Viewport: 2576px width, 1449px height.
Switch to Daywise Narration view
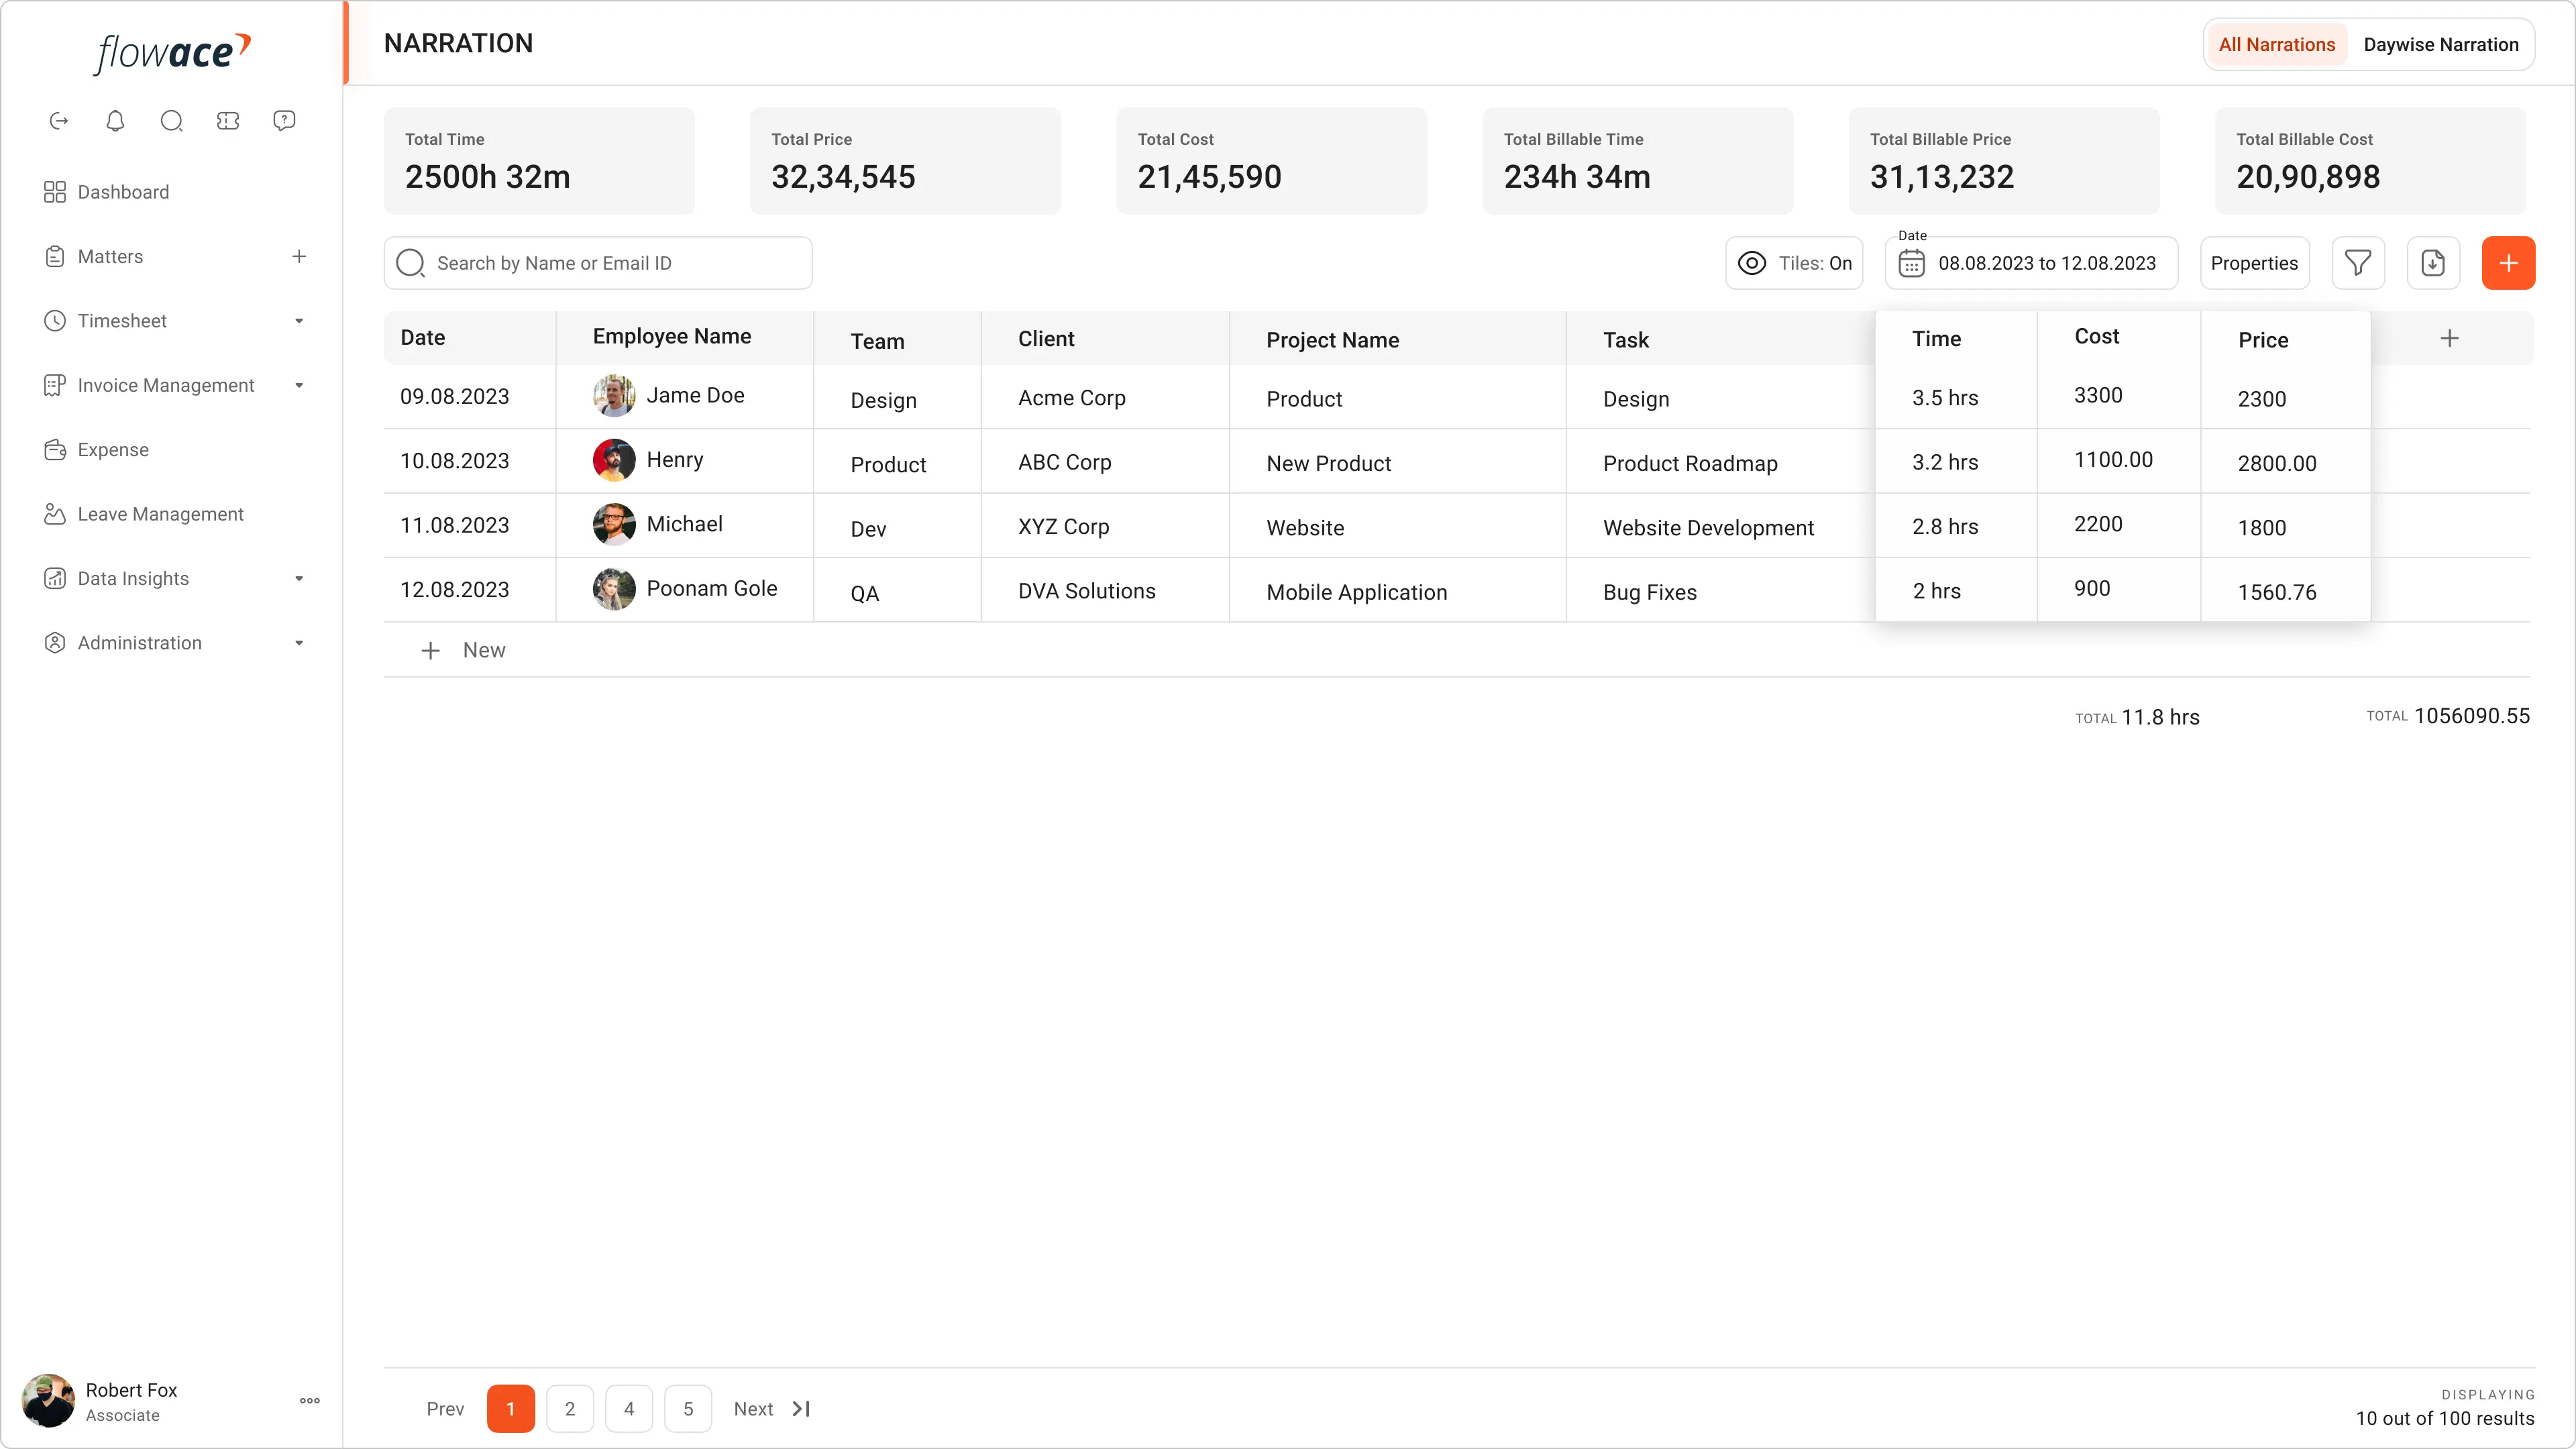click(2440, 44)
